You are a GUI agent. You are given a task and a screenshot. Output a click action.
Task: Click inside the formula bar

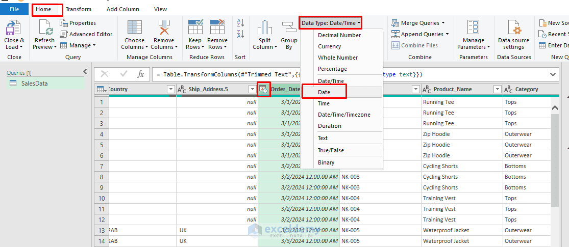349,74
